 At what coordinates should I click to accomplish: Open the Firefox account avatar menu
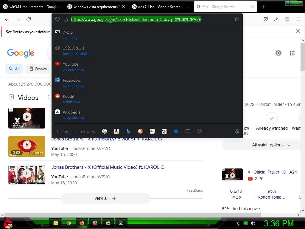coord(287,19)
